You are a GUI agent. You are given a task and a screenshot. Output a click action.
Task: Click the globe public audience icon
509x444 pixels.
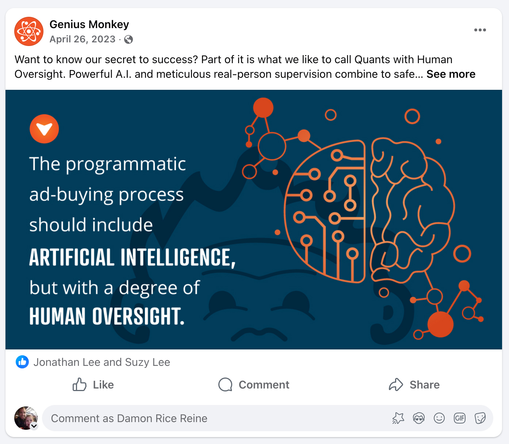click(129, 39)
